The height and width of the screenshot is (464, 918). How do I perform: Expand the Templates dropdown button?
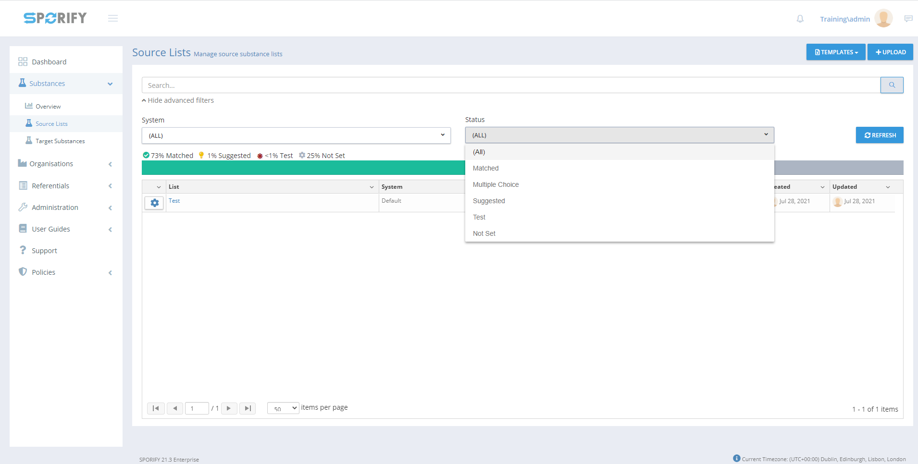coord(836,52)
